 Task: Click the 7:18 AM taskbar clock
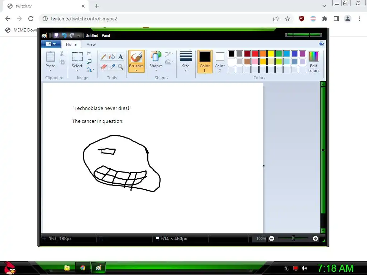pos(335,269)
